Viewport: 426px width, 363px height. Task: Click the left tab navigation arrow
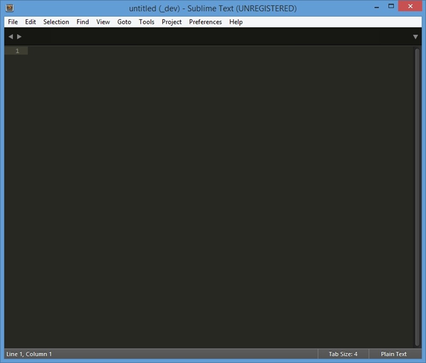[x=11, y=37]
